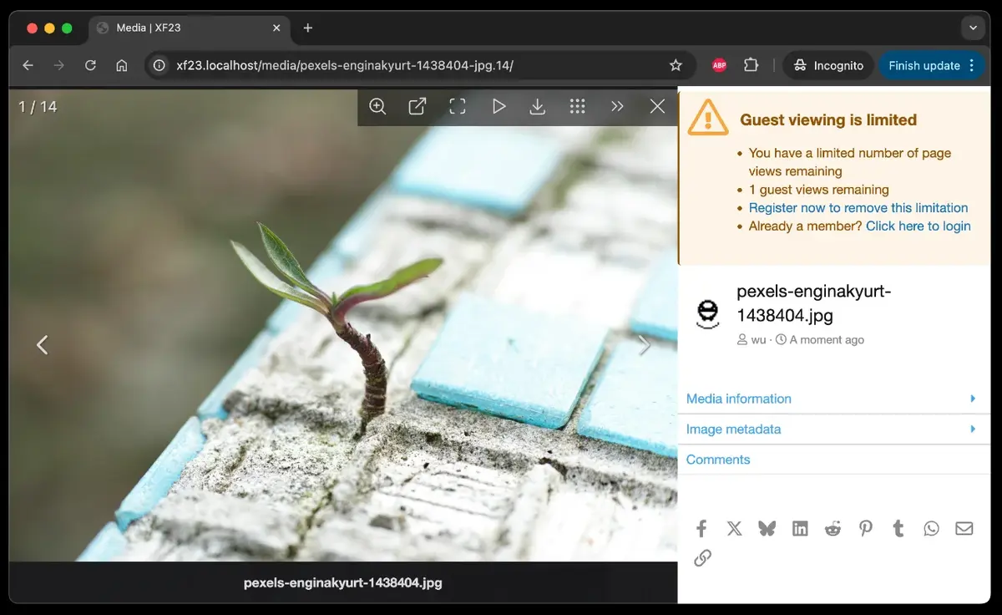This screenshot has height=615, width=1002.
Task: Toggle sidebar with double-chevron icon
Action: [x=617, y=106]
